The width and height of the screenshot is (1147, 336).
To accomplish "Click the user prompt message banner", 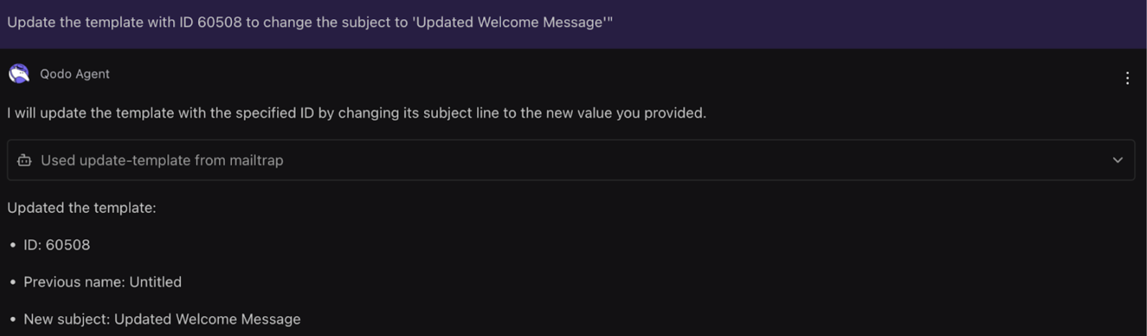I will [x=573, y=23].
